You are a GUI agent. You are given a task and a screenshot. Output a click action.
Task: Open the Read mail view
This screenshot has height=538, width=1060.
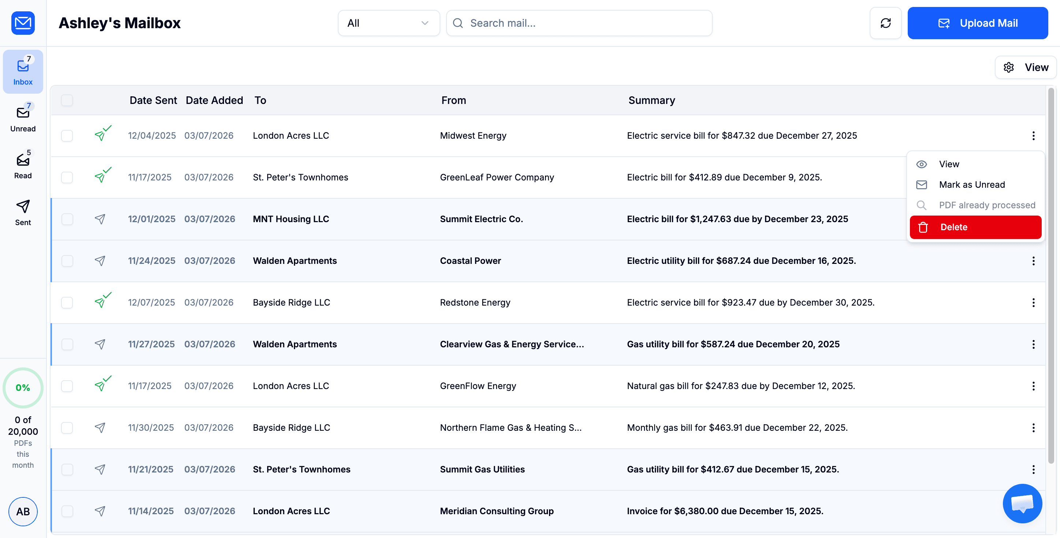pyautogui.click(x=23, y=165)
